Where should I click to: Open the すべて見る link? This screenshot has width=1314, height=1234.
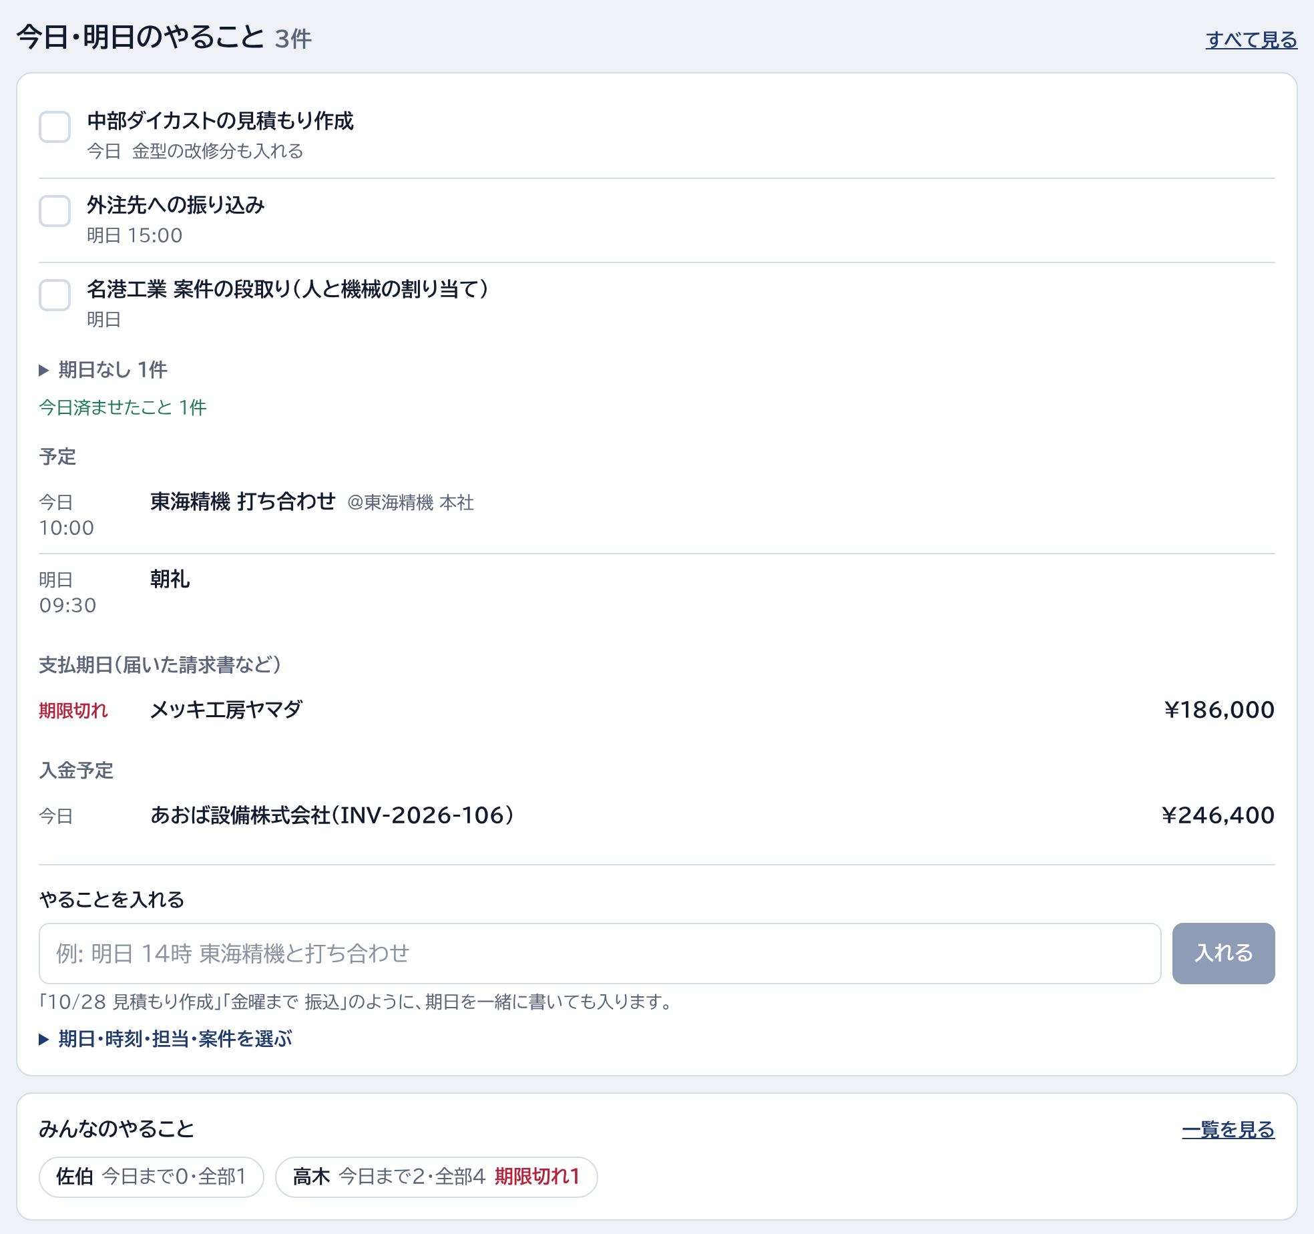(x=1251, y=40)
